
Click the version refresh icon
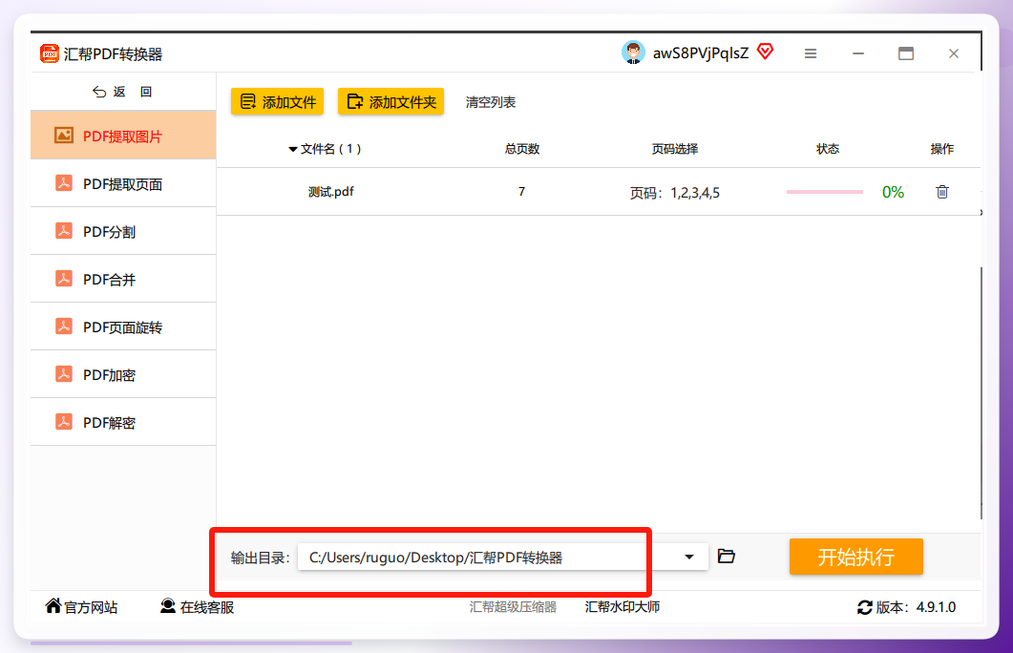click(864, 607)
